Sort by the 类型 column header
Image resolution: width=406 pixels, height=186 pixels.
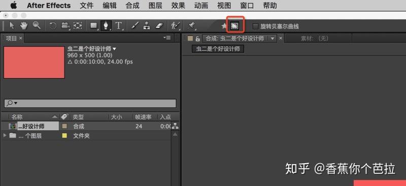[78, 117]
